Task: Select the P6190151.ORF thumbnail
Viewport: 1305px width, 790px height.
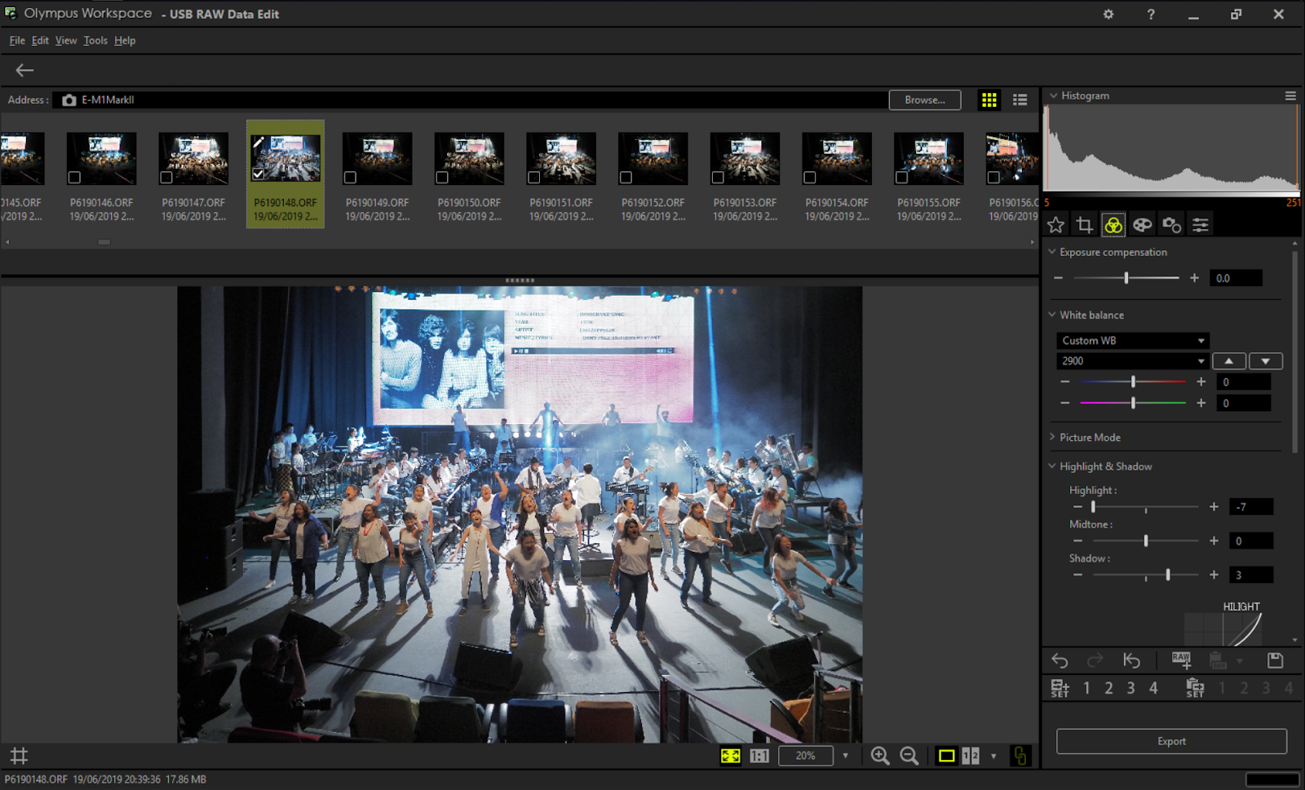Action: [560, 157]
